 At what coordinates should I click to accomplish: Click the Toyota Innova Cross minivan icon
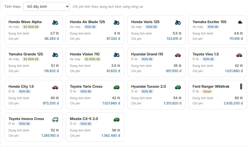pos(55,119)
